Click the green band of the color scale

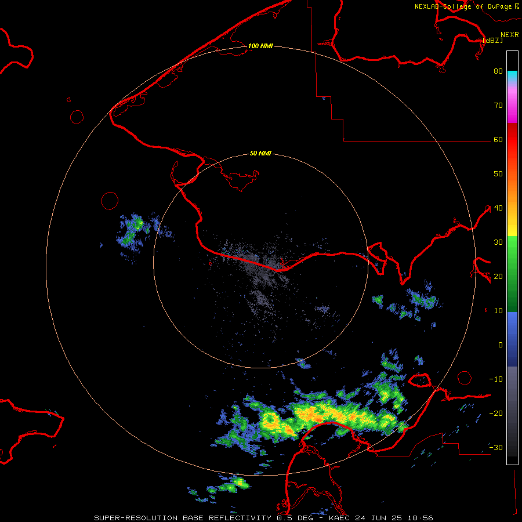(512, 274)
